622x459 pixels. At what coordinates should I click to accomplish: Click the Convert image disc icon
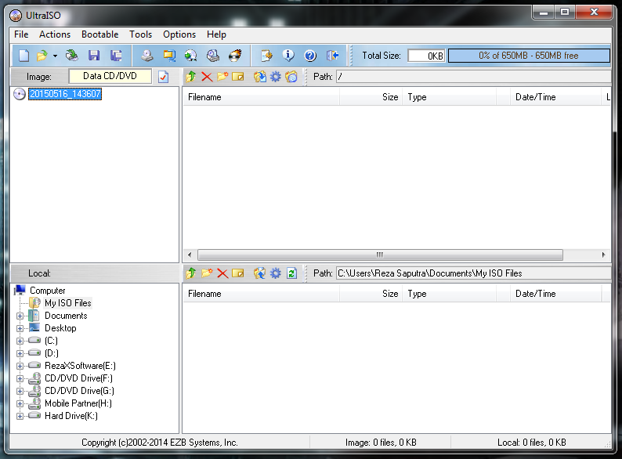tap(191, 56)
